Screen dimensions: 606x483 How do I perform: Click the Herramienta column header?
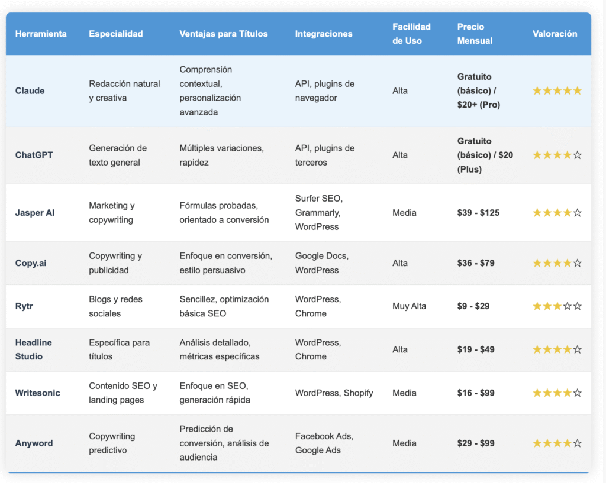tap(41, 34)
